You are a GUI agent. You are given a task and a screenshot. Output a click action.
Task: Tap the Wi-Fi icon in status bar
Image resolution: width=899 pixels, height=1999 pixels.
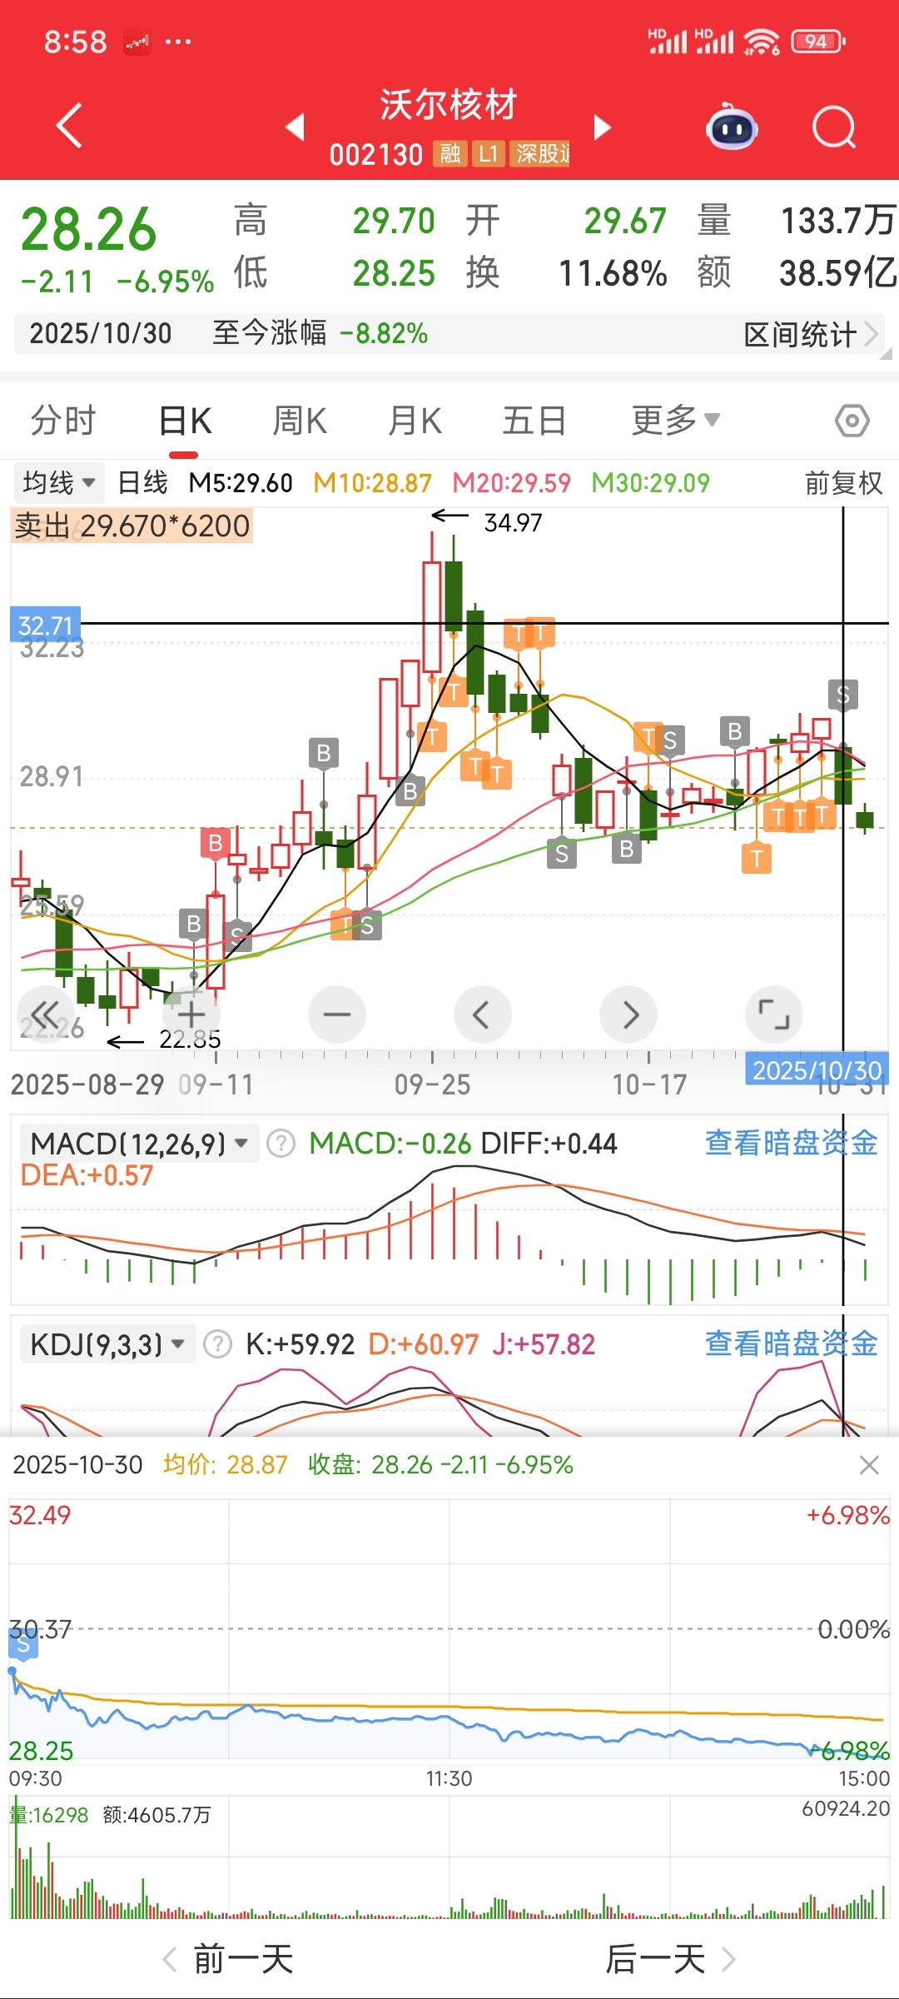click(761, 41)
